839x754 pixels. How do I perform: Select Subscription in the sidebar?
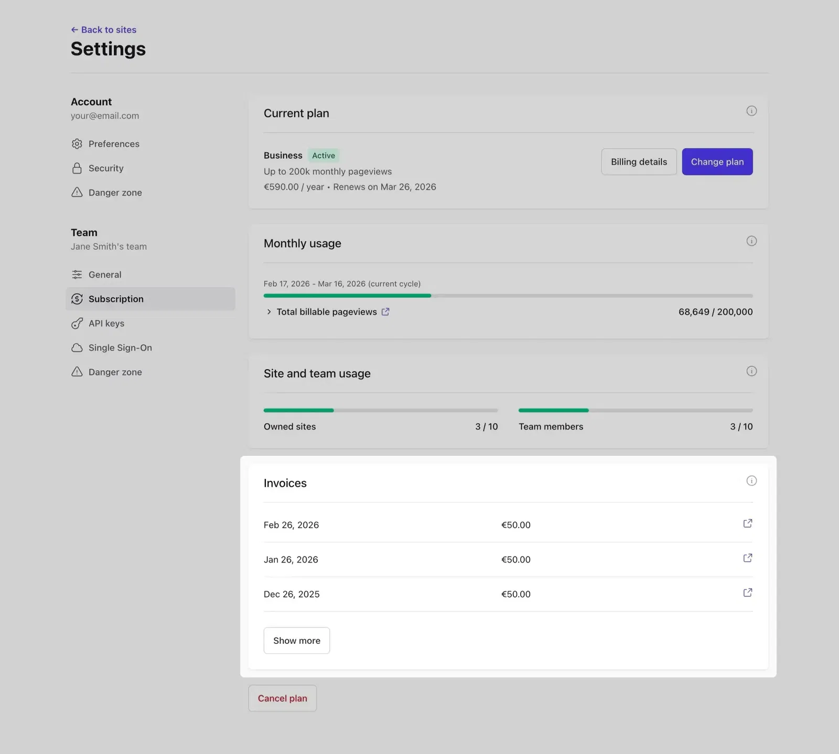[x=116, y=299]
